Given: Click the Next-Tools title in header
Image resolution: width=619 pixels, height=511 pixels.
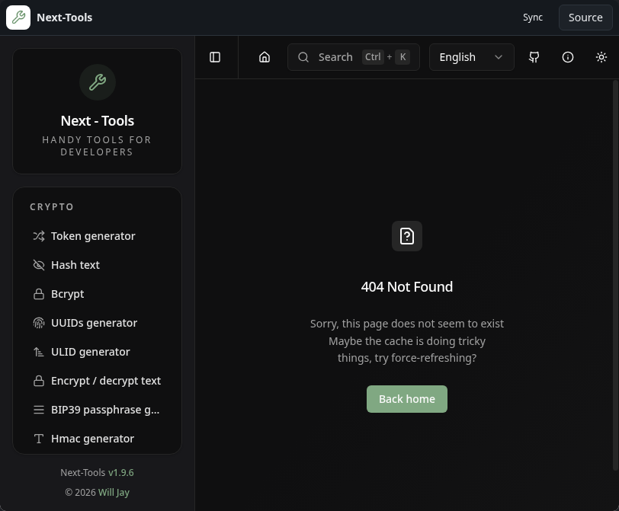Looking at the screenshot, I should click(64, 18).
